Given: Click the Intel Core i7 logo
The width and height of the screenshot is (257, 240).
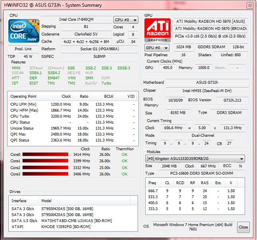Looking at the screenshot, I should coord(24,31).
